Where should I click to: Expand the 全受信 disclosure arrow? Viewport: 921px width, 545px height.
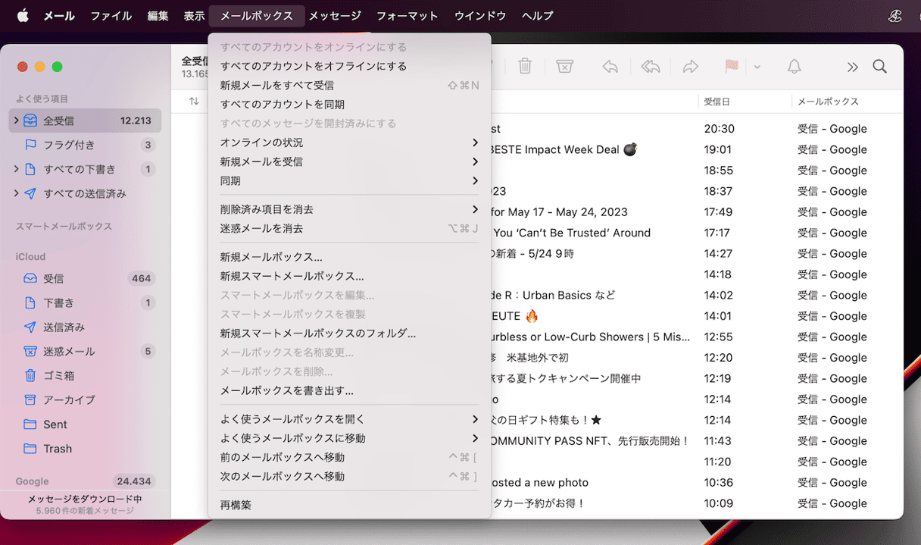point(16,121)
